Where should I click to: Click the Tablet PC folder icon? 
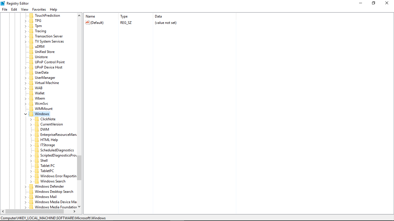click(x=37, y=166)
